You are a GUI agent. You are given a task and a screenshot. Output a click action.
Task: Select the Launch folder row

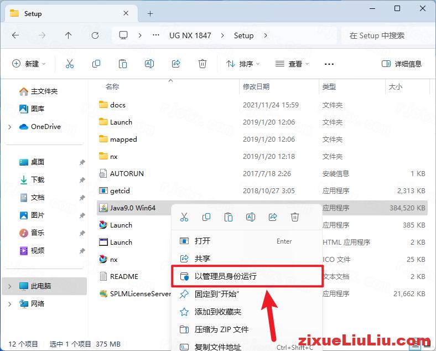coord(262,122)
